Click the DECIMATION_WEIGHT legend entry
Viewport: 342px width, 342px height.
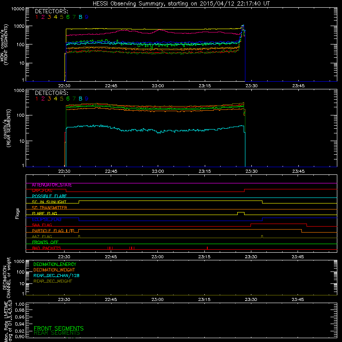(54, 270)
